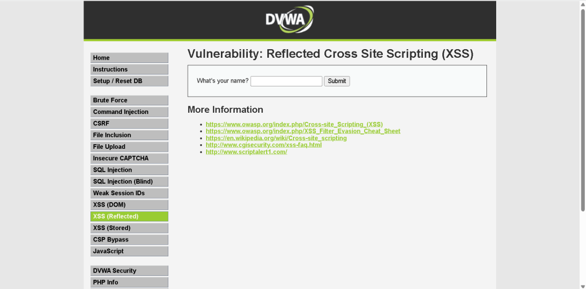
Task: Go to the Instructions page
Action: coord(129,70)
